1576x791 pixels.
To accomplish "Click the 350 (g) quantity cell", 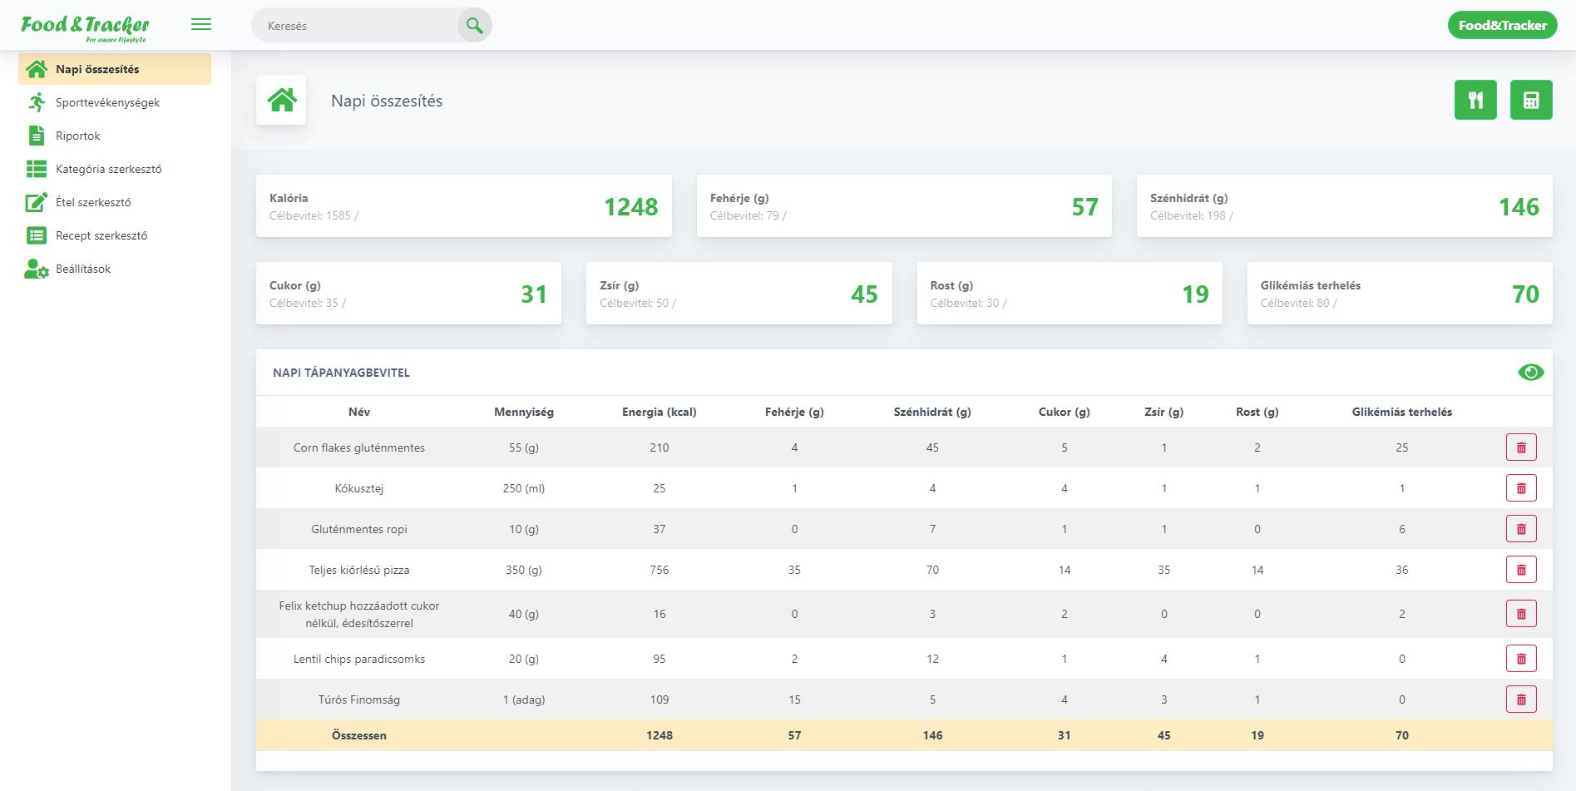I will [524, 570].
